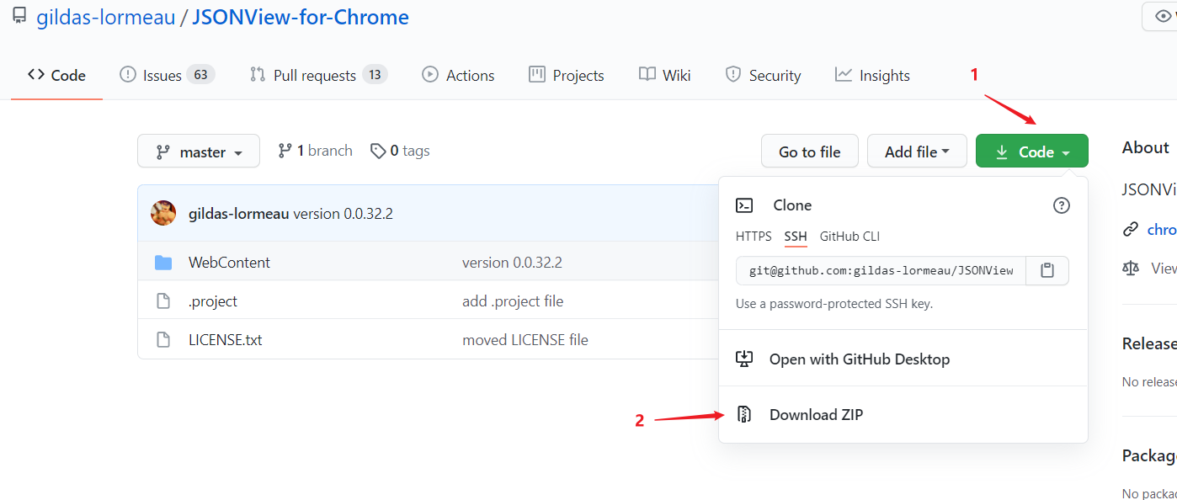Open the Pull requests tab
This screenshot has height=500, width=1177.
(318, 75)
